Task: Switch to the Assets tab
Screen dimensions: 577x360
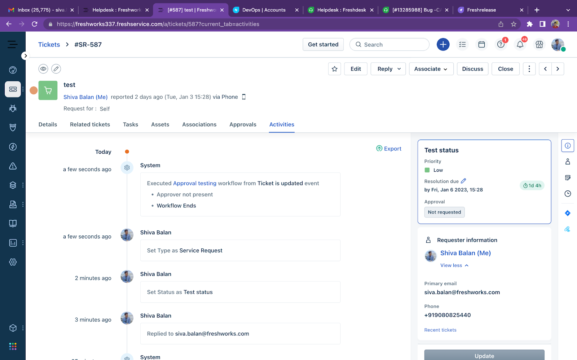Action: [x=160, y=125]
